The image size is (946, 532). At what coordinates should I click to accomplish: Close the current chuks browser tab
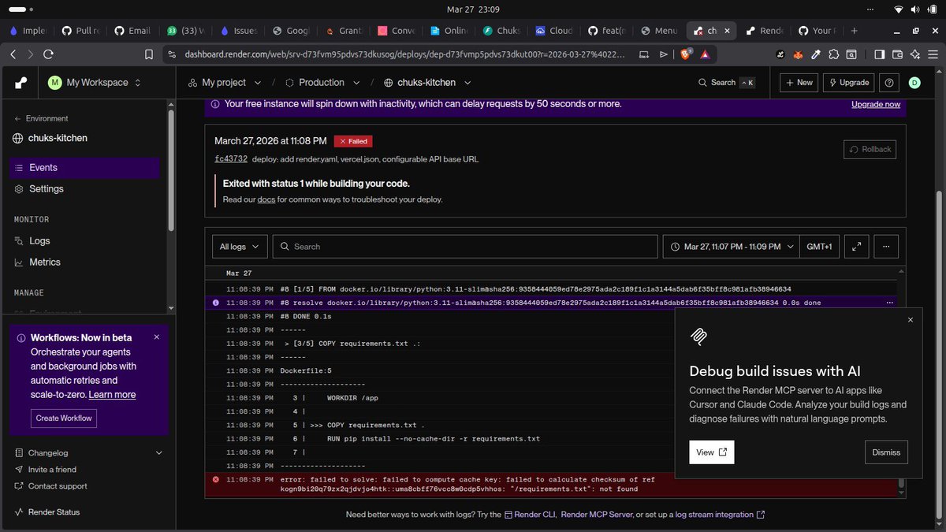coord(727,31)
